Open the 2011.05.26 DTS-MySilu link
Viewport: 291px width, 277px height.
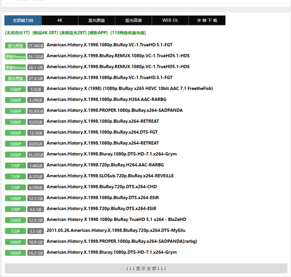tap(116, 230)
